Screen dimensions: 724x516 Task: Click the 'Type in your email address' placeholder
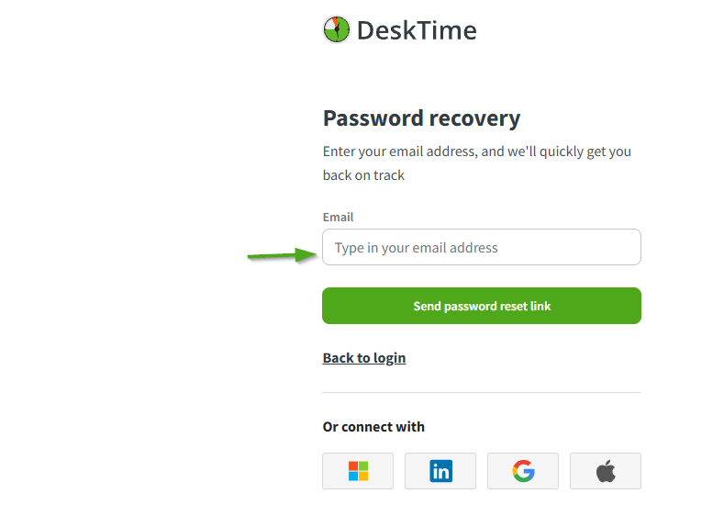416,248
